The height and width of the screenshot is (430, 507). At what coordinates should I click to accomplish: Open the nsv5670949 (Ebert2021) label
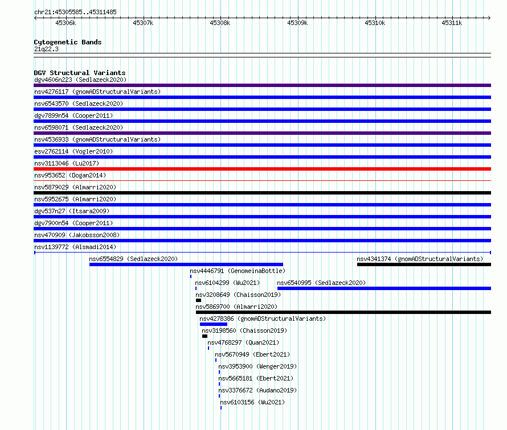(x=252, y=354)
